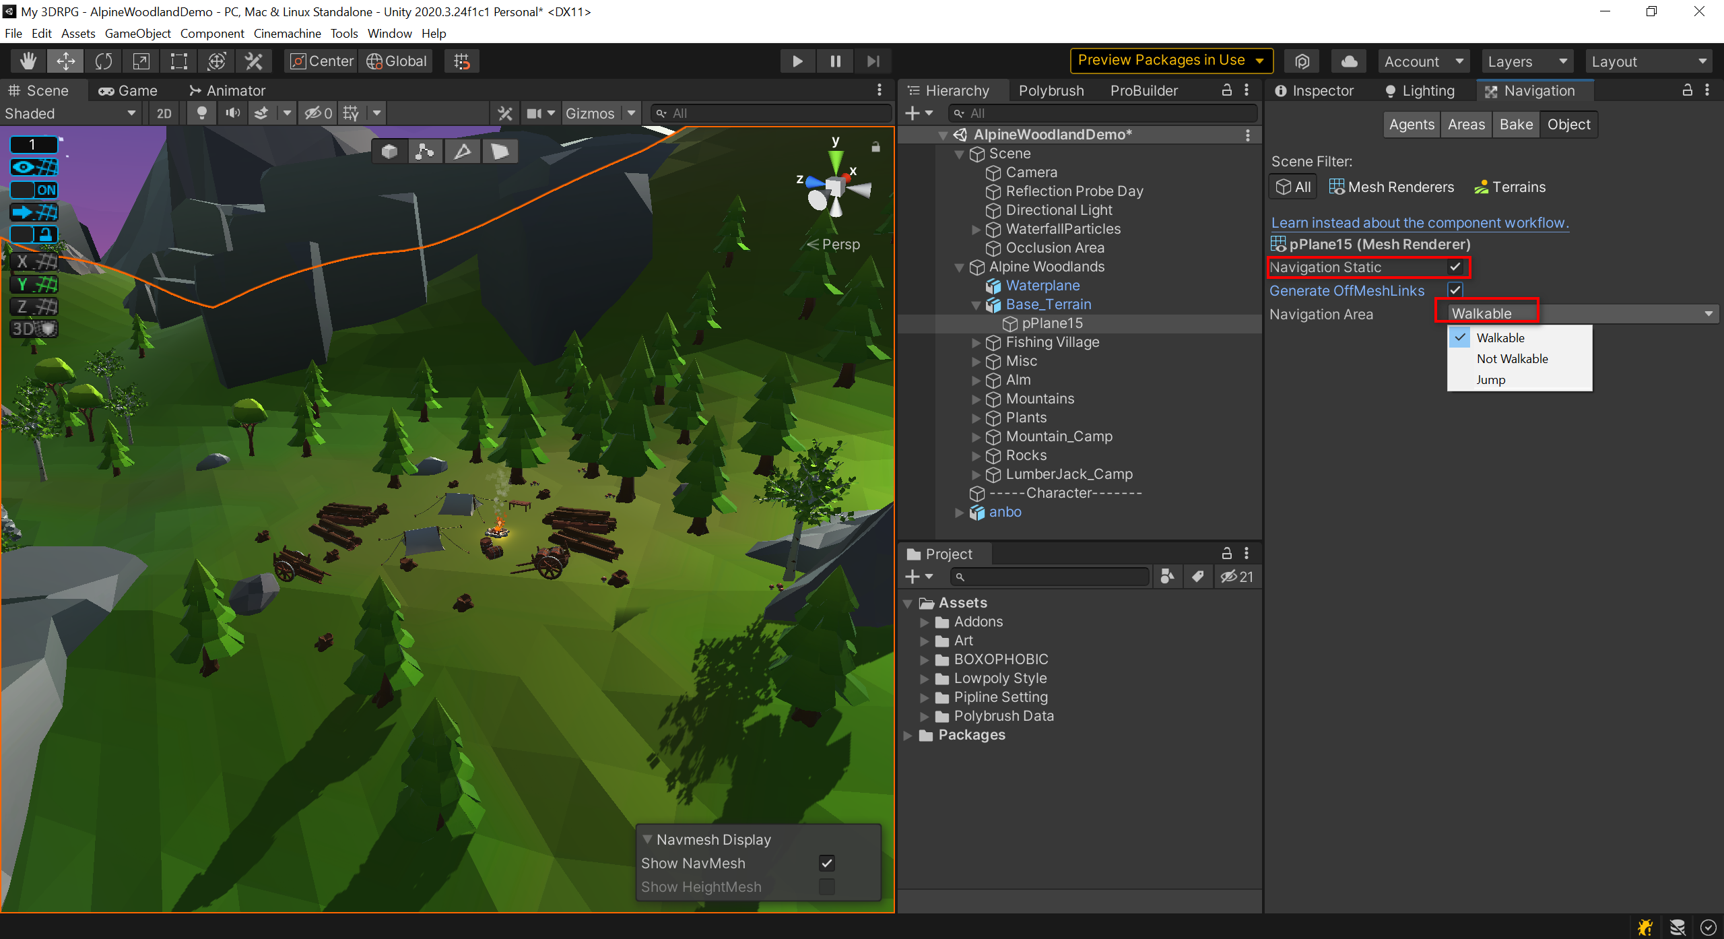Open the Cinemachine menu
This screenshot has width=1724, height=939.
coord(287,33)
